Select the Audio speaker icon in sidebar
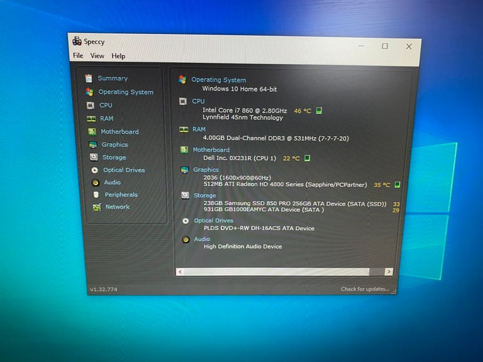 tap(96, 182)
